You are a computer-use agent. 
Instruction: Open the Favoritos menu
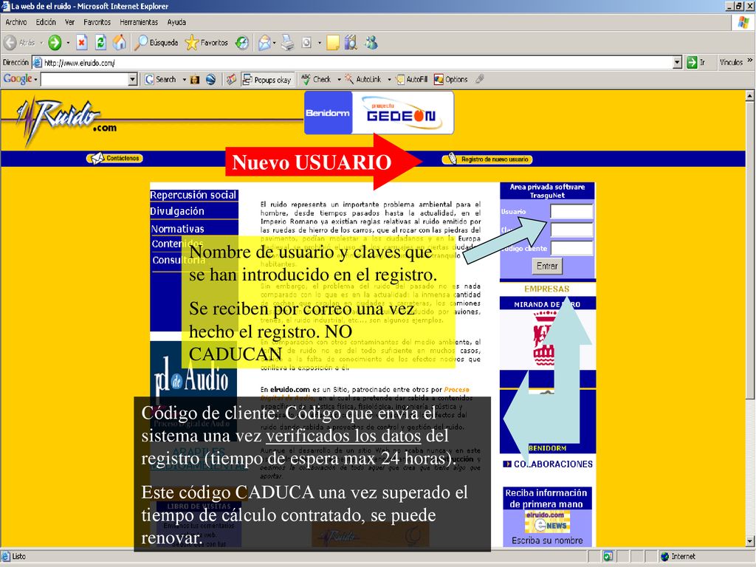point(97,22)
